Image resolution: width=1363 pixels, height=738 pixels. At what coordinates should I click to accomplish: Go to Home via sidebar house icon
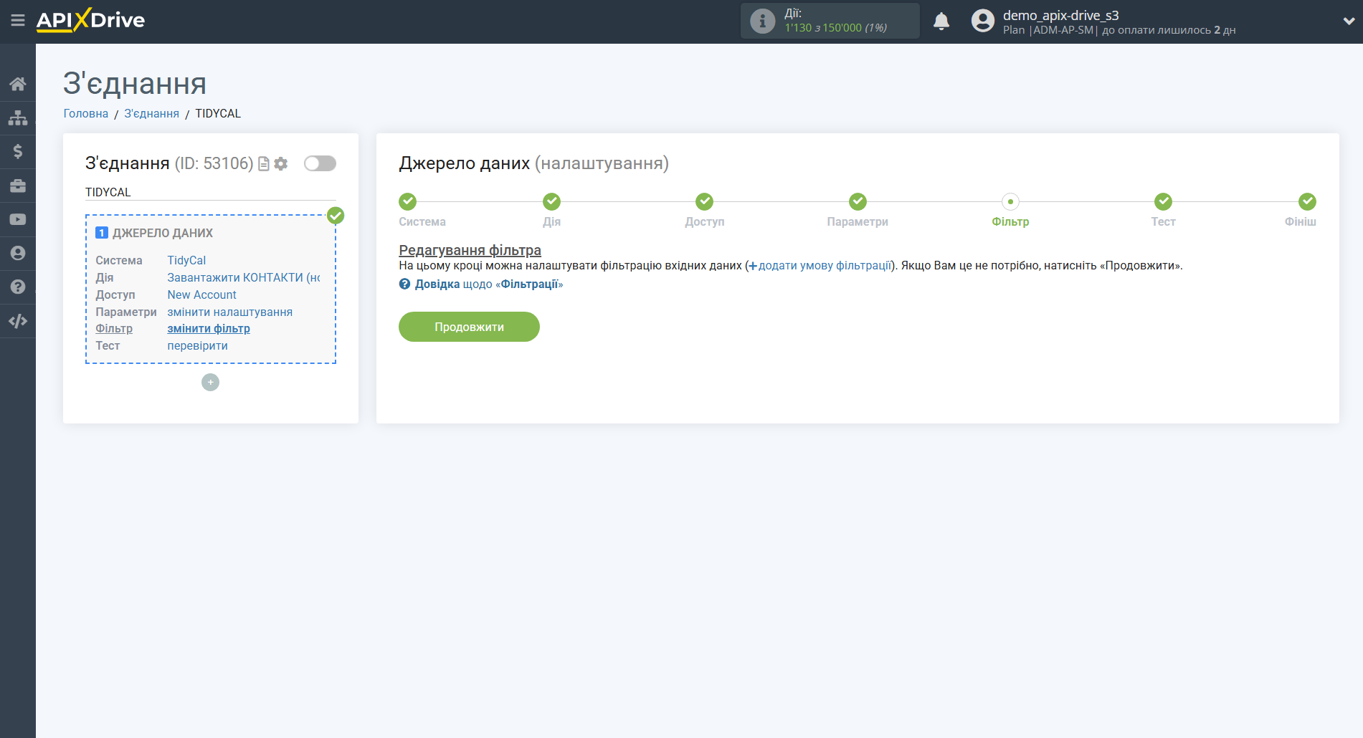coord(18,84)
